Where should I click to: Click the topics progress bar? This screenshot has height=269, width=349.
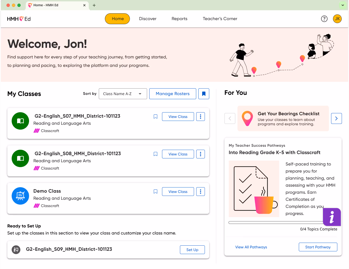click(283, 223)
